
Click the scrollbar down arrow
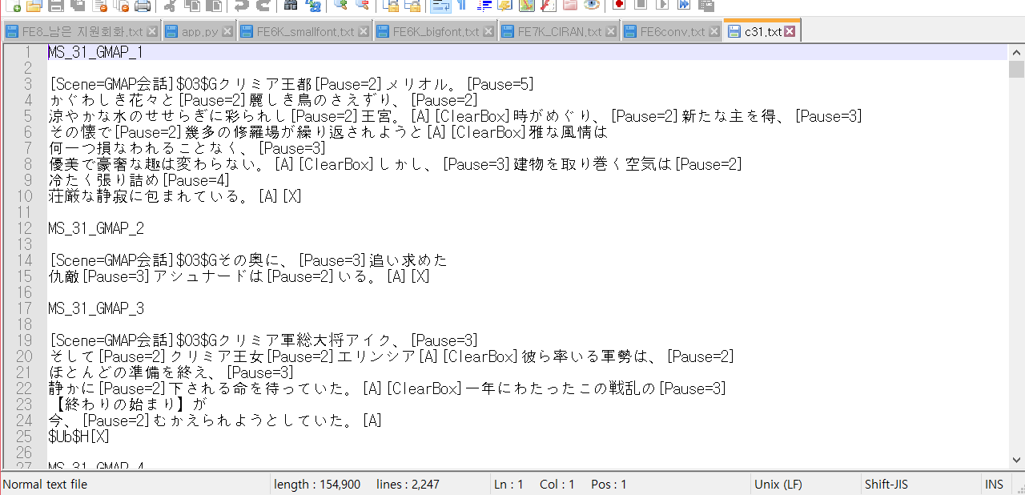pyautogui.click(x=1016, y=461)
